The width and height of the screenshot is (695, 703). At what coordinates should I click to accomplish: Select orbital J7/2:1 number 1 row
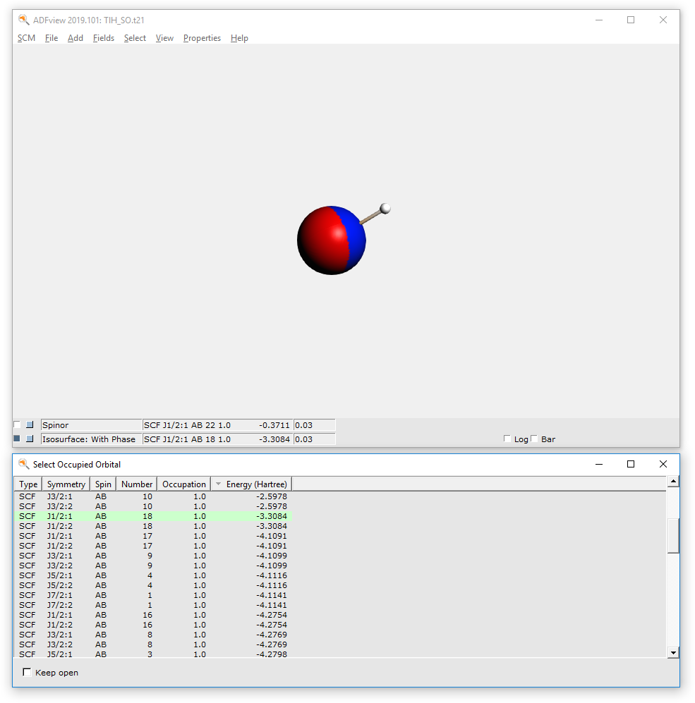[x=153, y=595]
